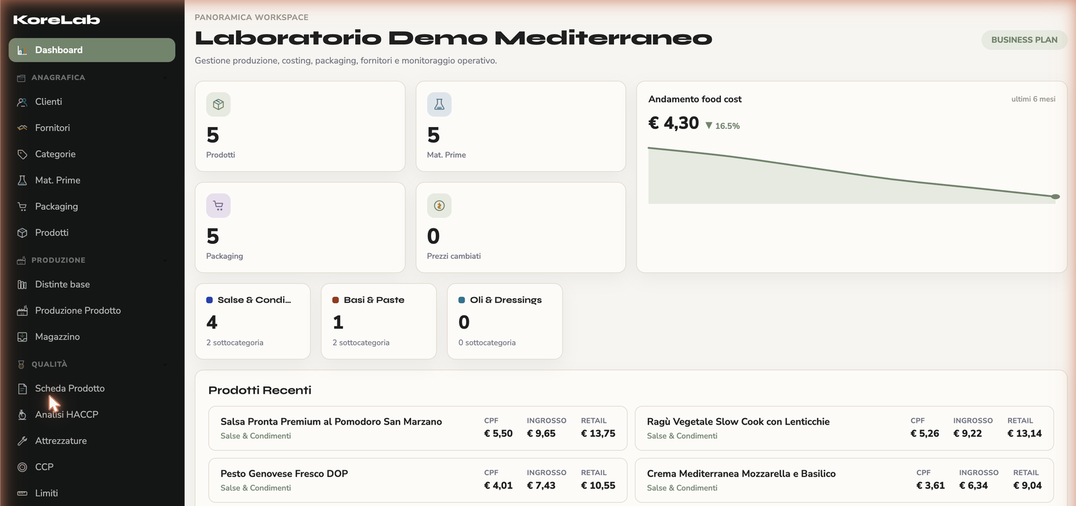
Task: Click the Qualità section medal icon
Action: point(21,364)
